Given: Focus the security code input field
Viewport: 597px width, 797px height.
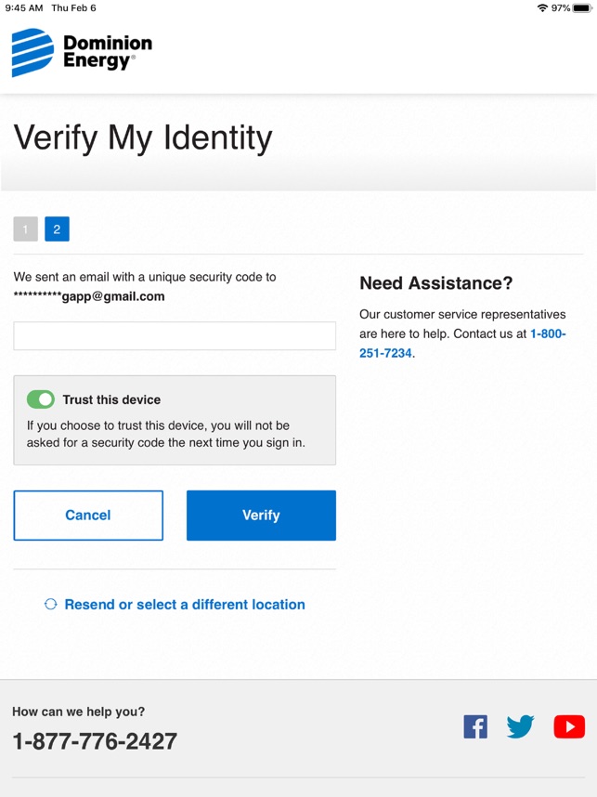Looking at the screenshot, I should tap(175, 335).
